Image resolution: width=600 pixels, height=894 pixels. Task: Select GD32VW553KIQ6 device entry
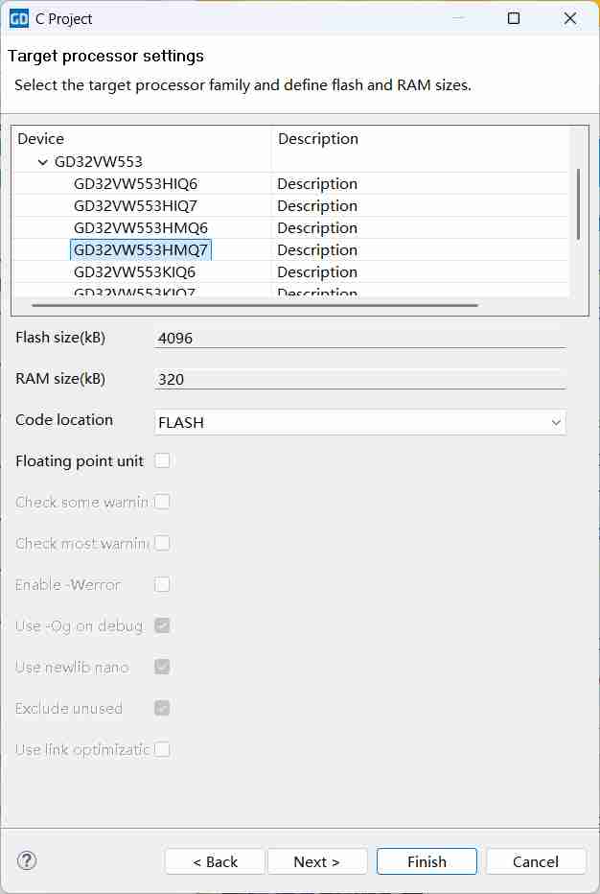pos(134,271)
